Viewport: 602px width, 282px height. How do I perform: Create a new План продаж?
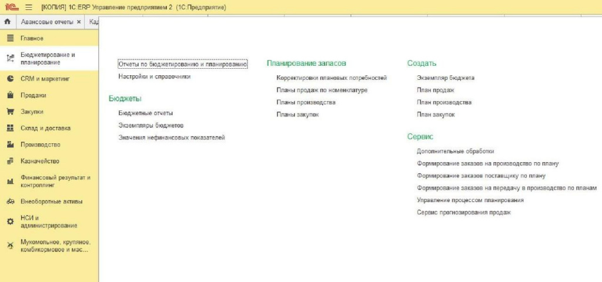point(436,90)
